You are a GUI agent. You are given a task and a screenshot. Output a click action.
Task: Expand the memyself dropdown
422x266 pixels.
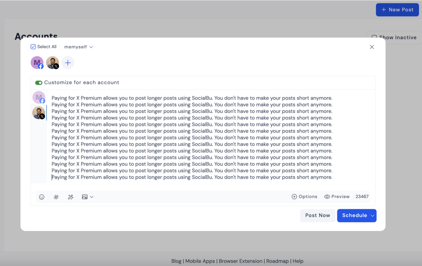coord(78,47)
